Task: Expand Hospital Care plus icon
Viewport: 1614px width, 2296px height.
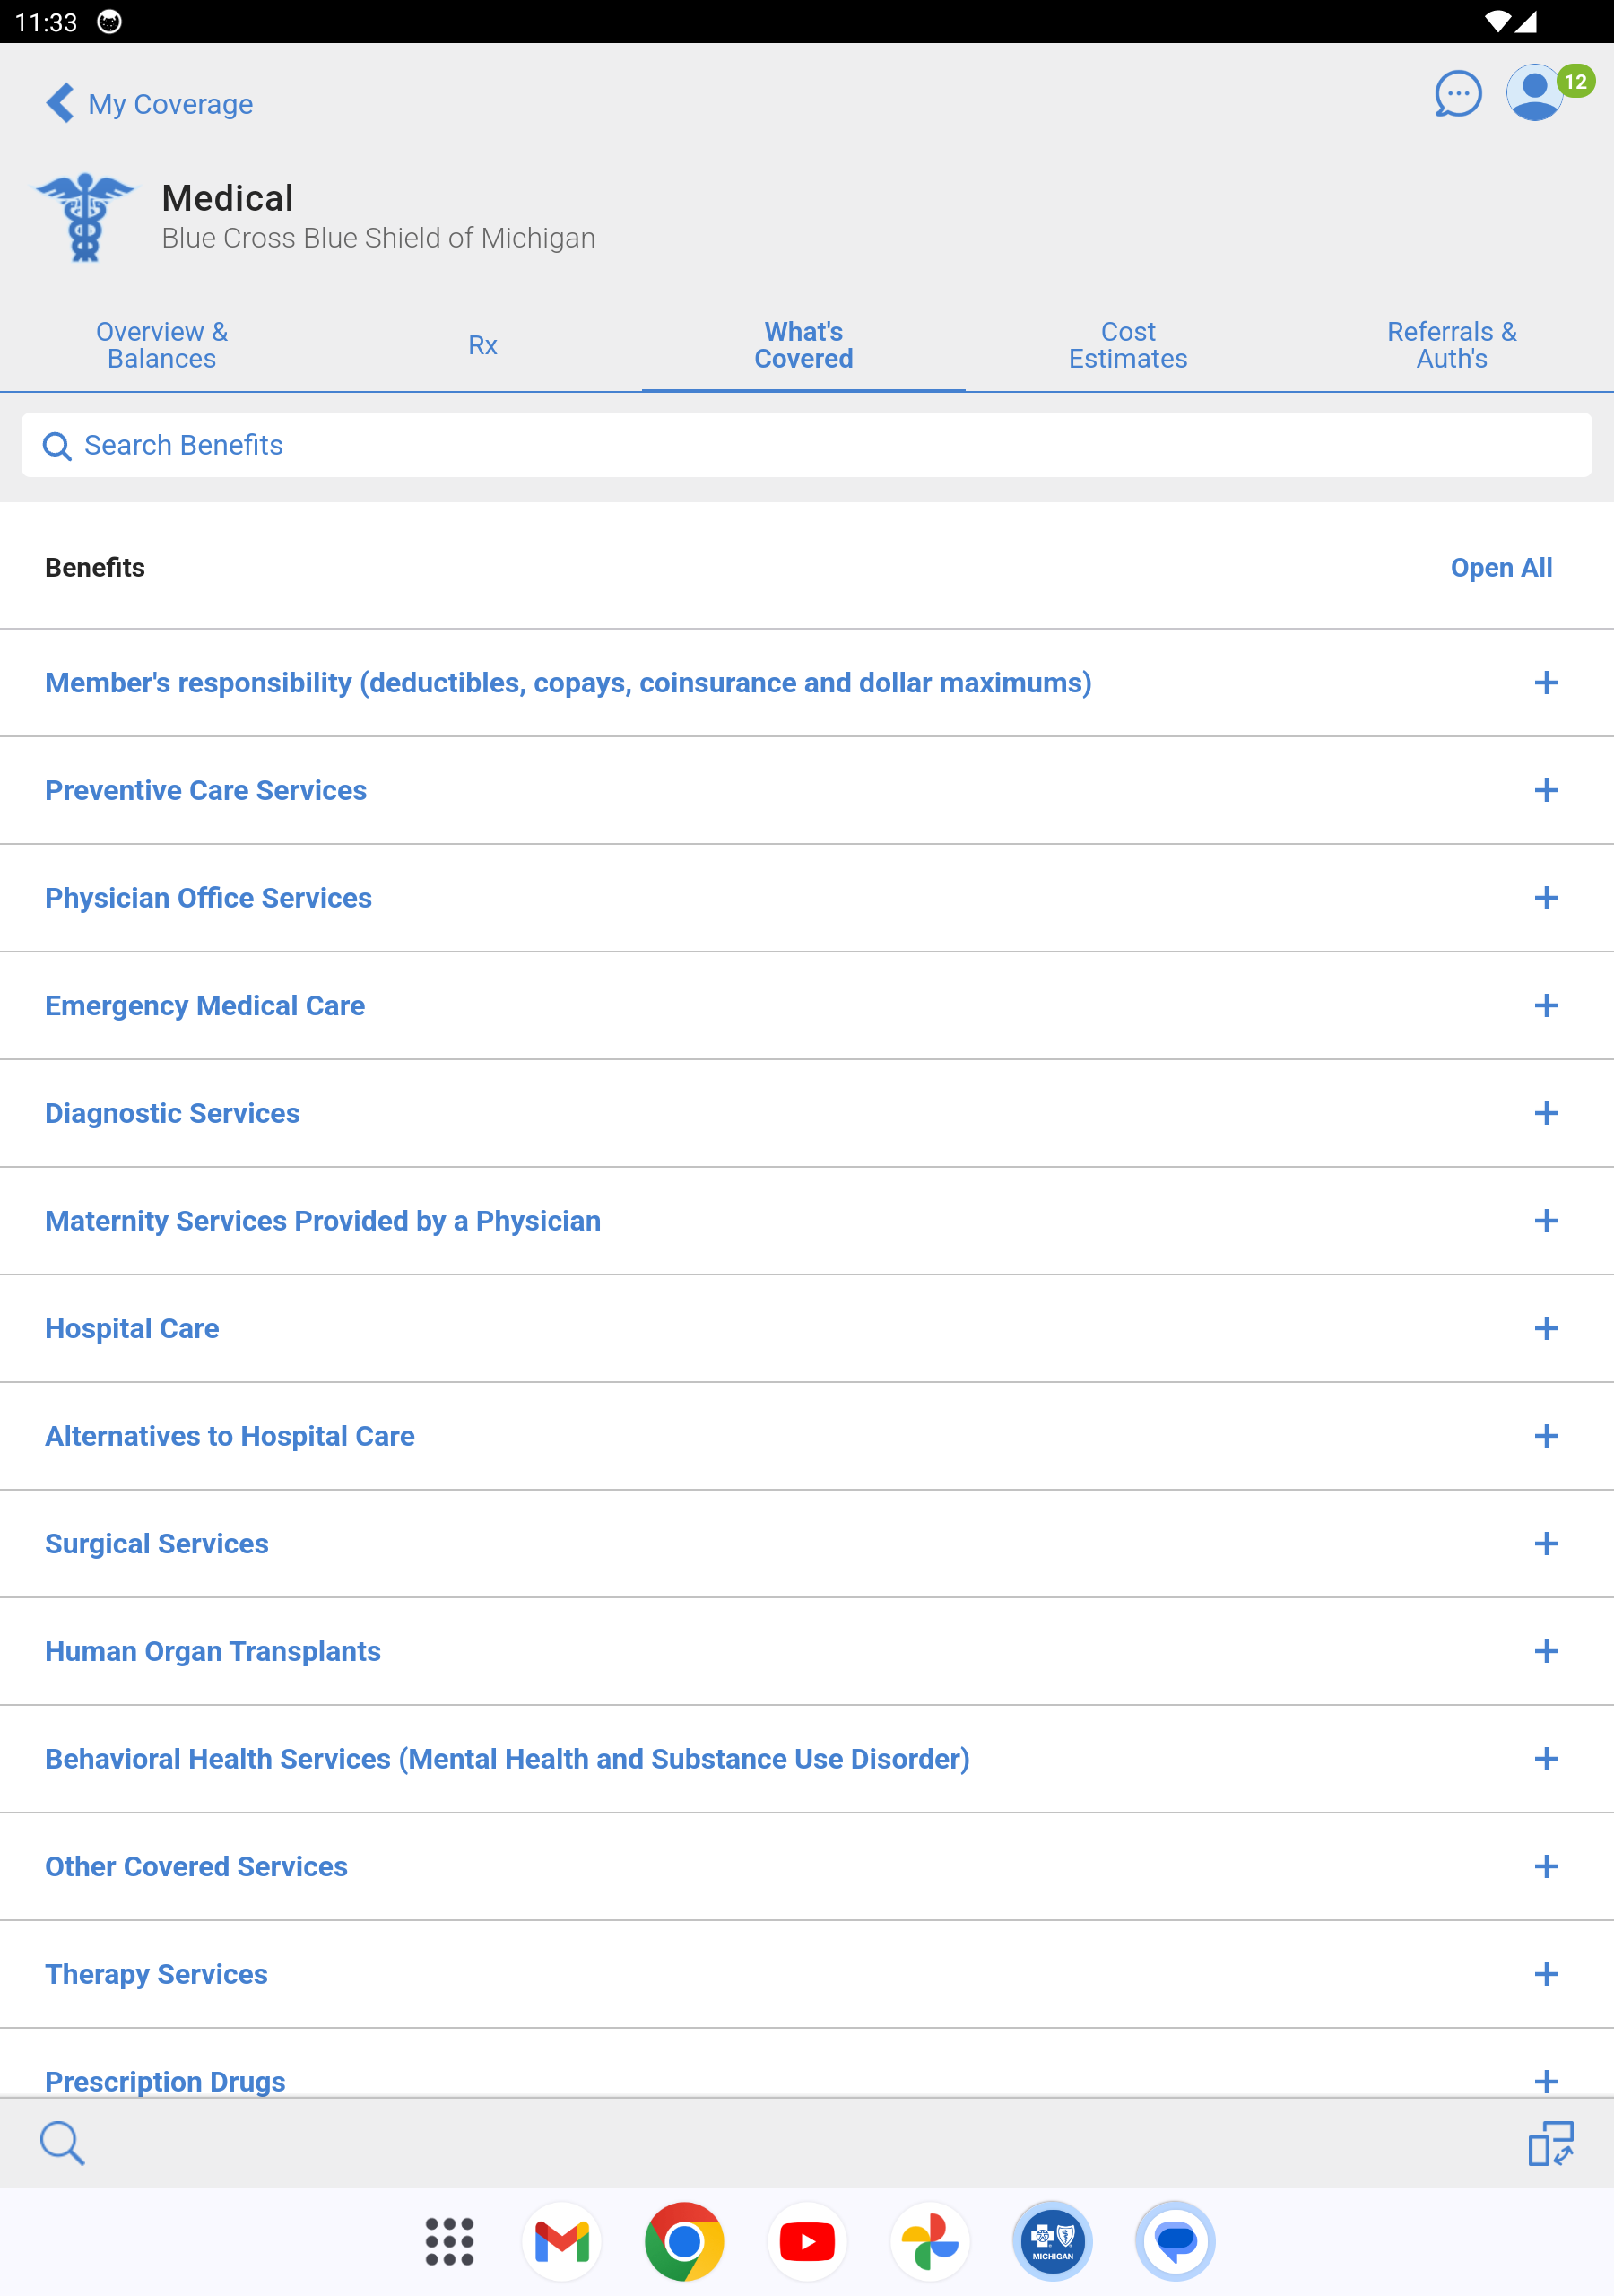Action: click(x=1545, y=1328)
